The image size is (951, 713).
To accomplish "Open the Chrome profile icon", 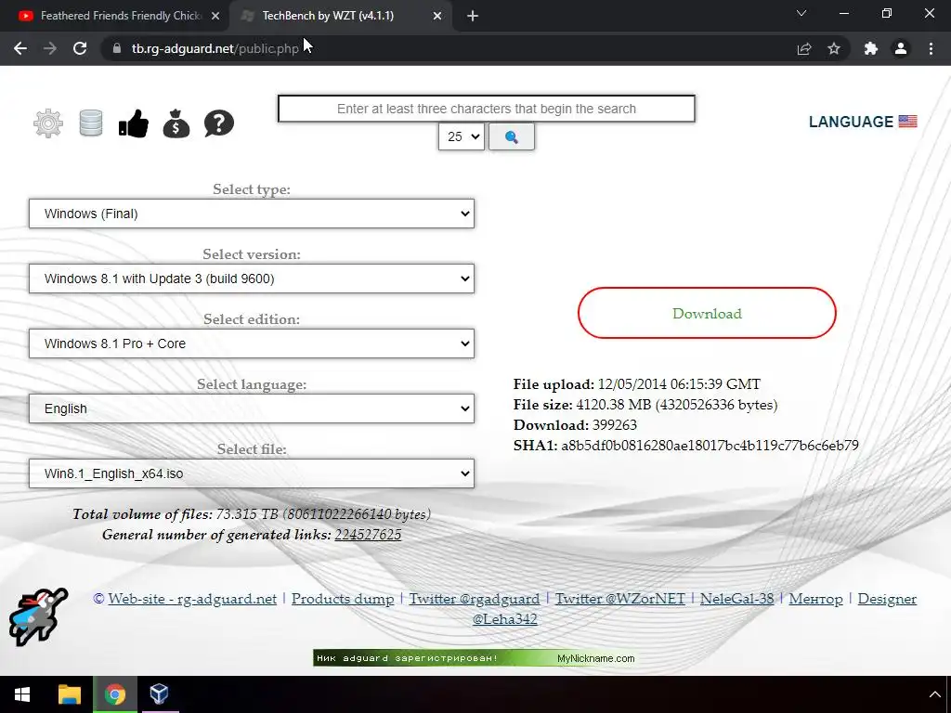I will 901,48.
